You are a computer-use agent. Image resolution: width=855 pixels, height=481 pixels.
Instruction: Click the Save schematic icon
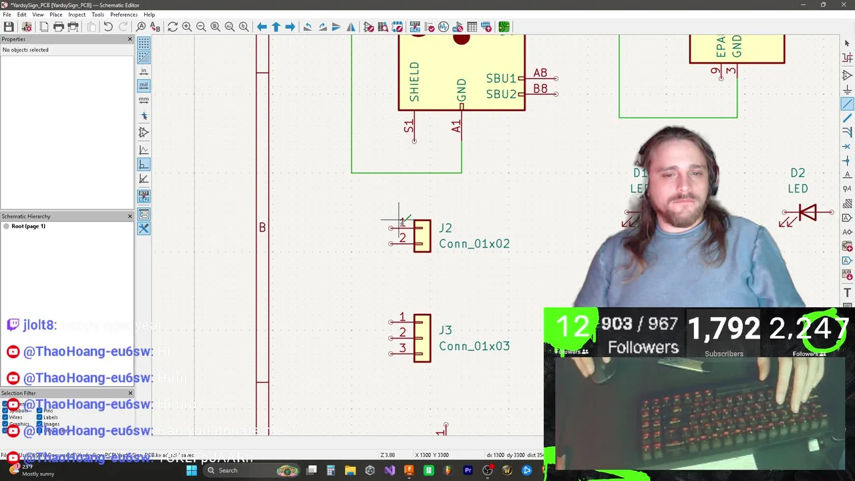tap(9, 27)
